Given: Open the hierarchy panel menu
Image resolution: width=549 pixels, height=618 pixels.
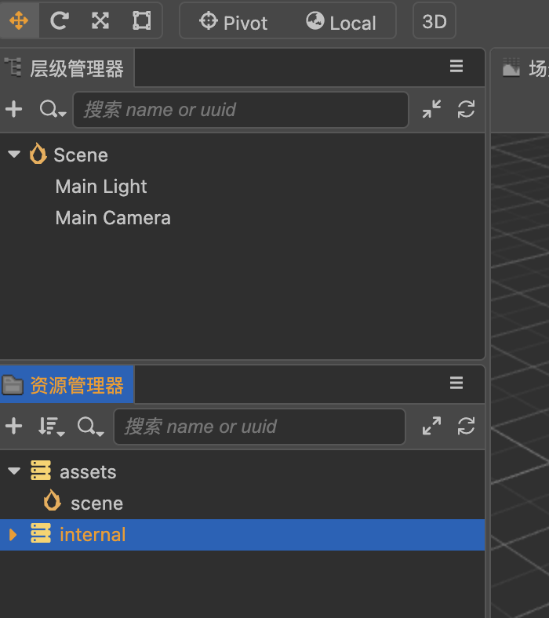Looking at the screenshot, I should [456, 67].
